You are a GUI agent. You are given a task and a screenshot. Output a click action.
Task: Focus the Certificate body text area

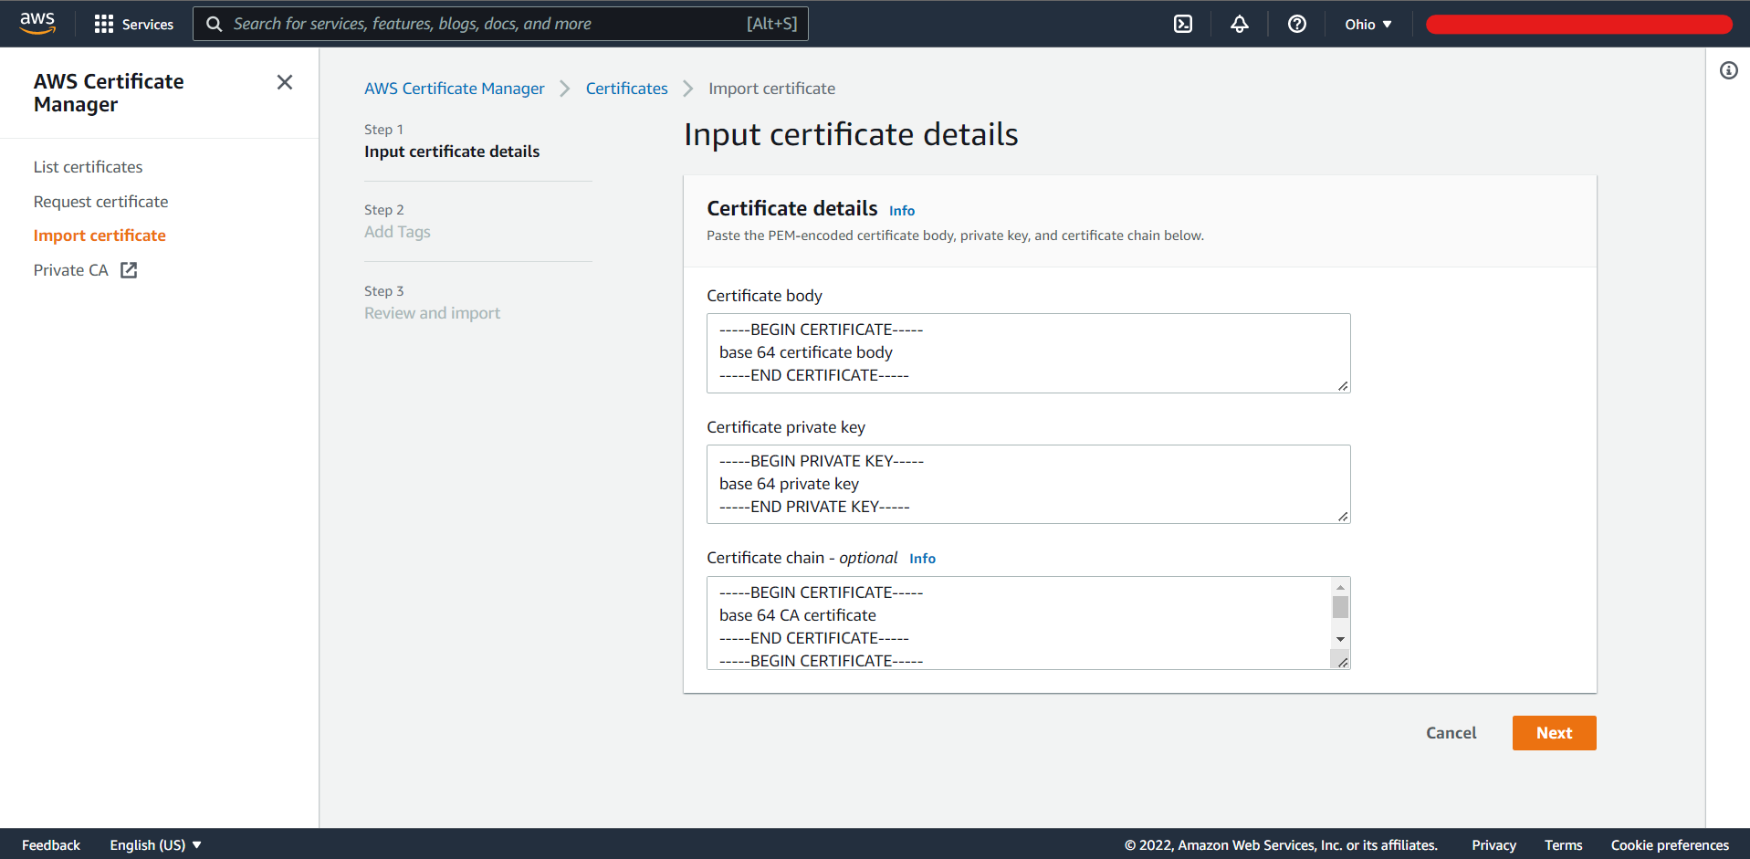1028,353
